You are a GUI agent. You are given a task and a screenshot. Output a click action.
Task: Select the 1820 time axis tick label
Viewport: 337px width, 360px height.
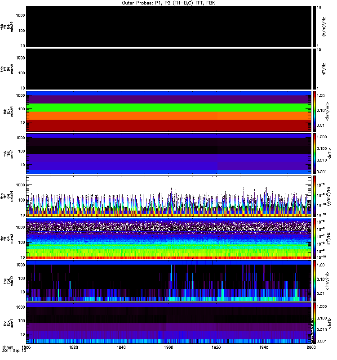pos(74,348)
